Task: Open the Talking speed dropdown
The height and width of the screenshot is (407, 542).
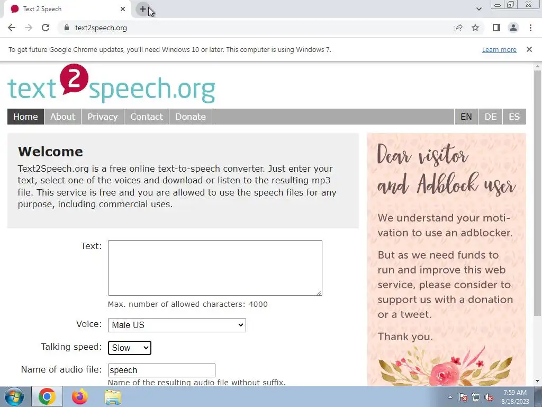Action: pyautogui.click(x=130, y=348)
